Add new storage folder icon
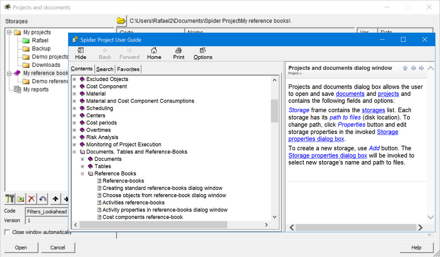Image resolution: width=440 pixels, height=257 pixels. tap(21, 199)
